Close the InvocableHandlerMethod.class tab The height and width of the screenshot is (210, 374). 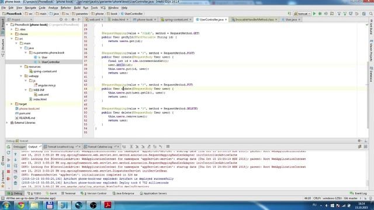pyautogui.click(x=276, y=19)
